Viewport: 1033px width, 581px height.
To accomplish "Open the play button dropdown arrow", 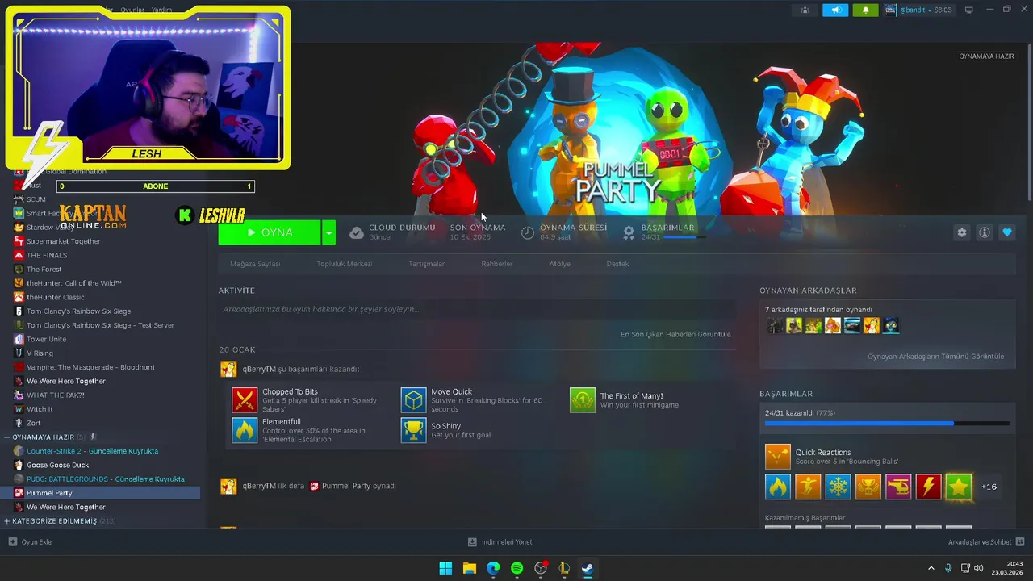I will (x=328, y=232).
